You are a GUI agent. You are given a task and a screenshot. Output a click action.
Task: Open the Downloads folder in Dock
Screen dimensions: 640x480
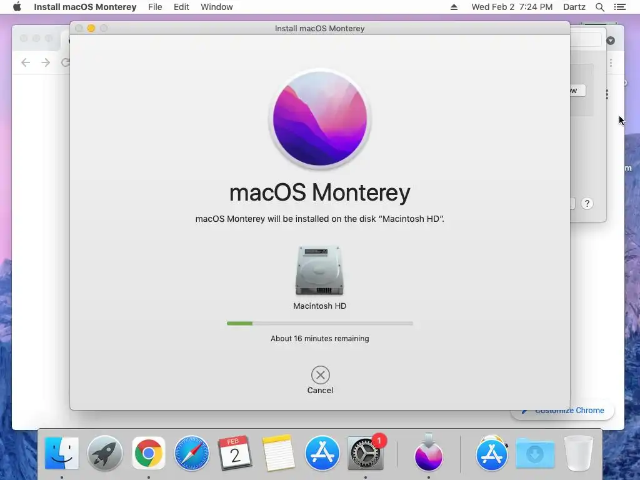tap(535, 453)
